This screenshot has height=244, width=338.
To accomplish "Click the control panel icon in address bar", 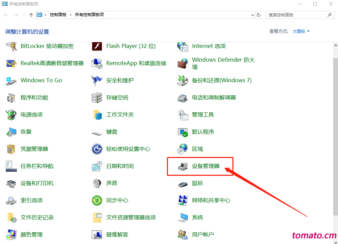I will [39, 15].
